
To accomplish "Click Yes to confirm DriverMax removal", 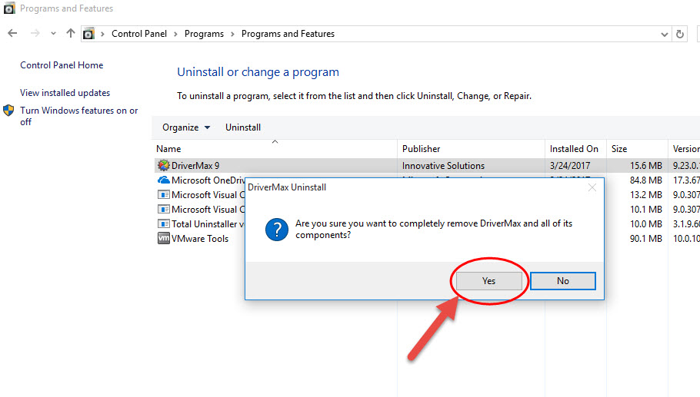I will coord(488,281).
